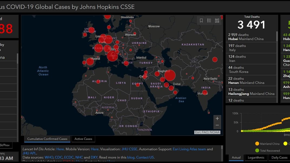Switch chart to Daily Cases tab

click(x=279, y=158)
